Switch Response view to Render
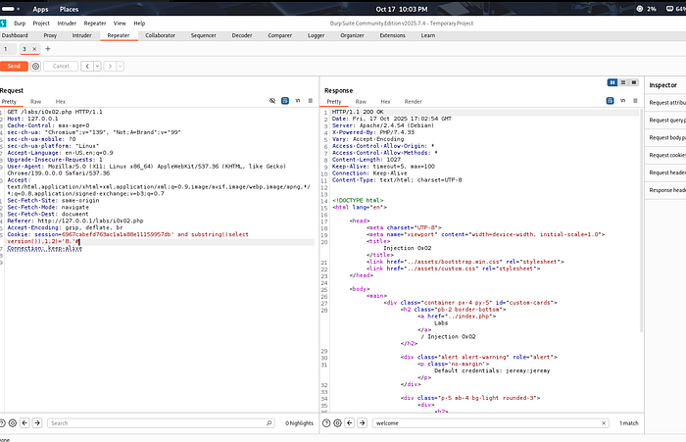The height and width of the screenshot is (442, 686). (x=413, y=101)
